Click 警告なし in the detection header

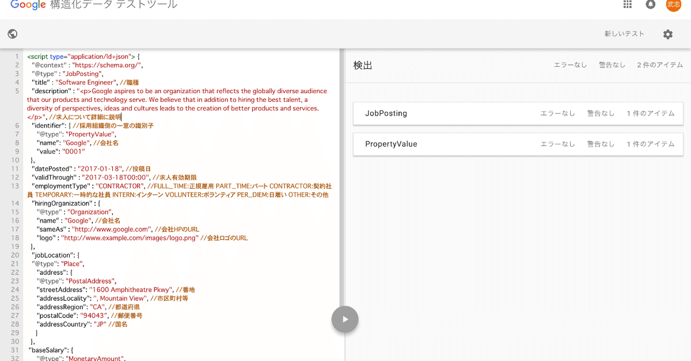[x=612, y=65]
